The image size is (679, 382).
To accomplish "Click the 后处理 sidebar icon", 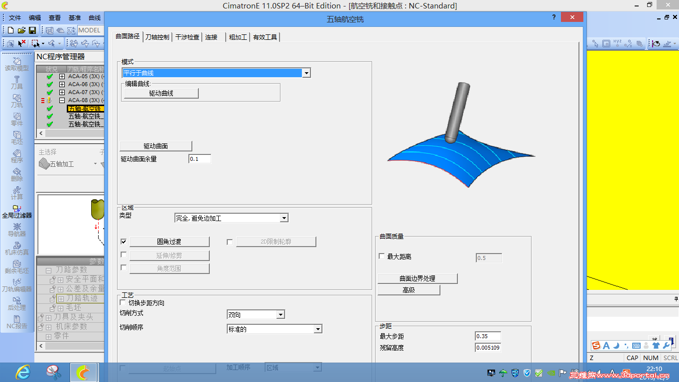I will click(17, 304).
